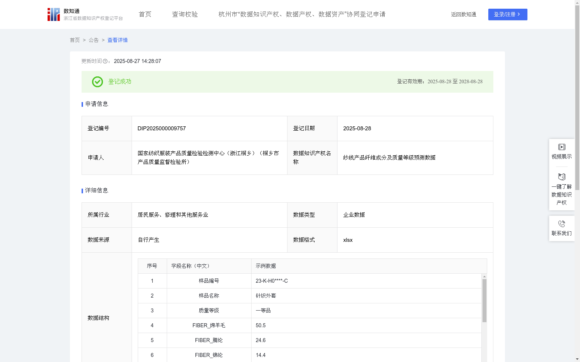Image resolution: width=580 pixels, height=362 pixels.
Task: Click the sample value 24.6
Action: coord(261,340)
